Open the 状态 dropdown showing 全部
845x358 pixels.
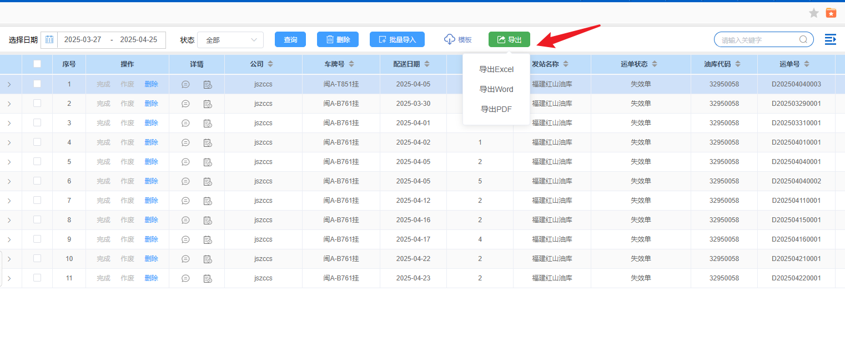[230, 40]
